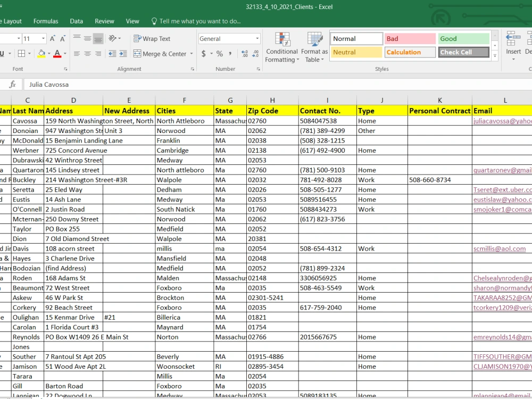Switch to the Review tab
532x399 pixels.
coord(104,21)
